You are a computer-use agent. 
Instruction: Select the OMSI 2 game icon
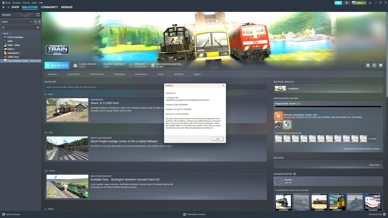pyautogui.click(x=5, y=49)
